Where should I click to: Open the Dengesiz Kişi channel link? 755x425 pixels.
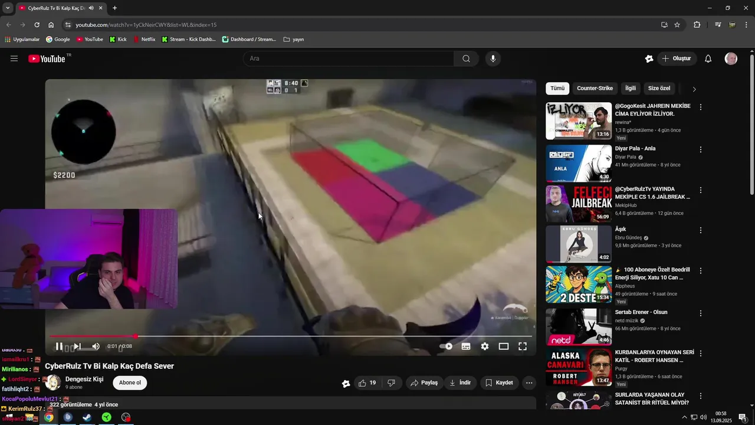point(84,379)
